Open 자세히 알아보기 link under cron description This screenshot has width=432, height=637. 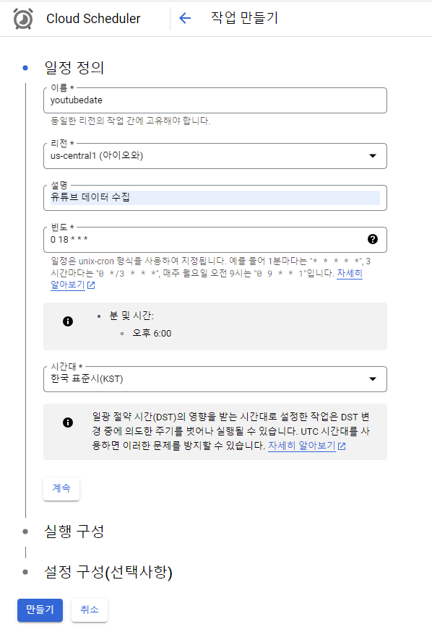click(350, 273)
